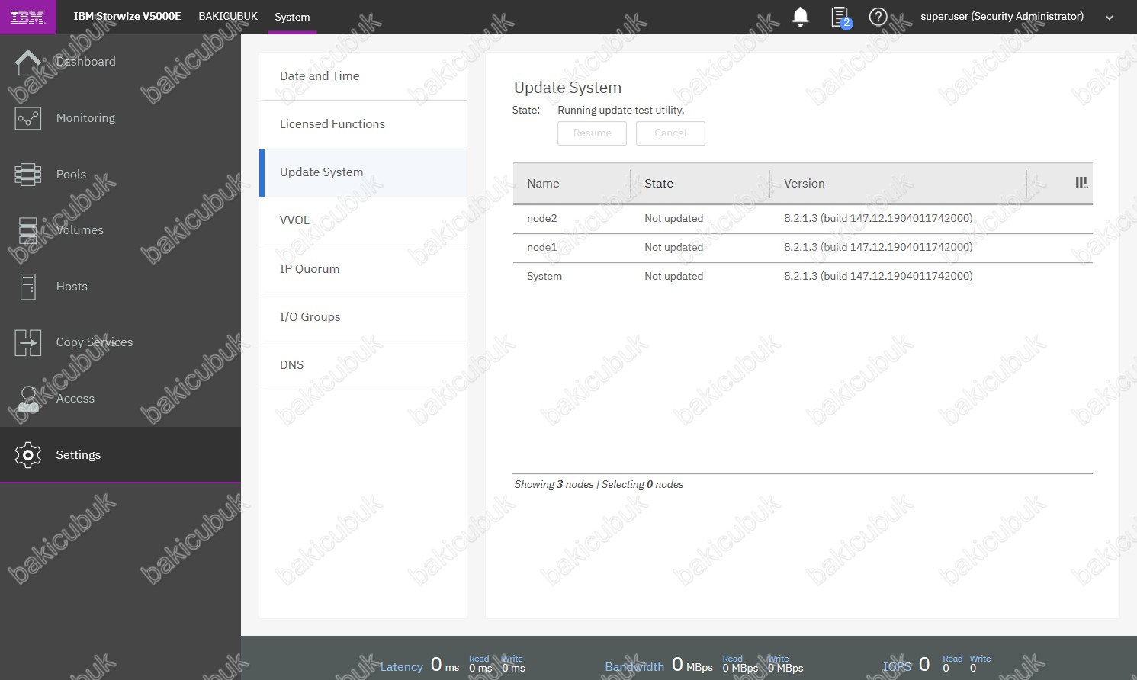
Task: Open the Hosts navigation item
Action: coord(72,287)
